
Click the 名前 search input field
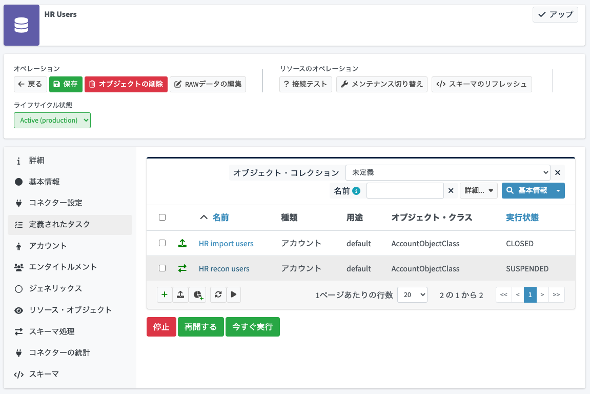click(405, 191)
